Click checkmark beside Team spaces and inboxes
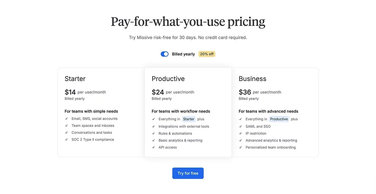 (66, 125)
